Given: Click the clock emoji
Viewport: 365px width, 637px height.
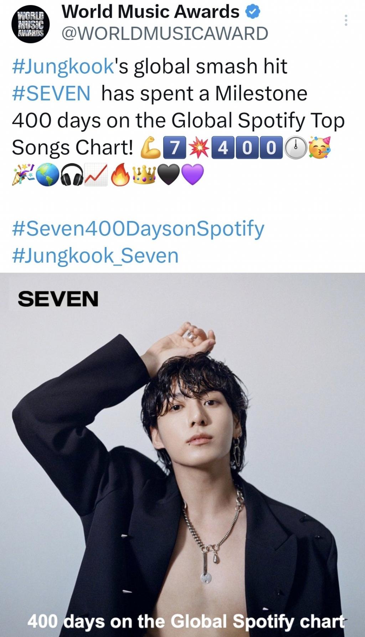Looking at the screenshot, I should pyautogui.click(x=295, y=148).
